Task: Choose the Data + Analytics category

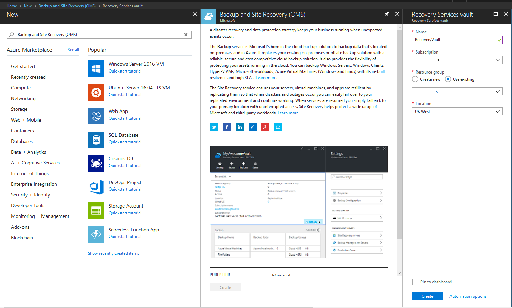Action: (x=28, y=152)
